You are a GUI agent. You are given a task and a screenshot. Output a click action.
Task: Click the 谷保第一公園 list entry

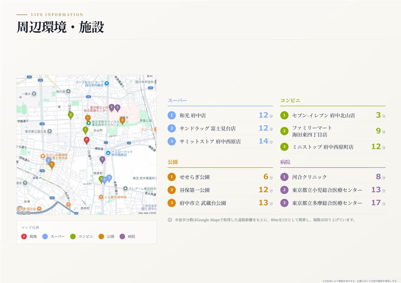pos(220,190)
